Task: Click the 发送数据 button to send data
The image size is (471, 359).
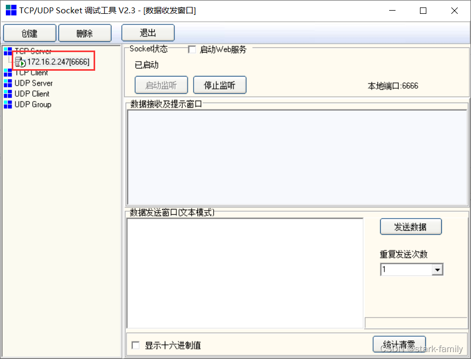Action: [410, 226]
